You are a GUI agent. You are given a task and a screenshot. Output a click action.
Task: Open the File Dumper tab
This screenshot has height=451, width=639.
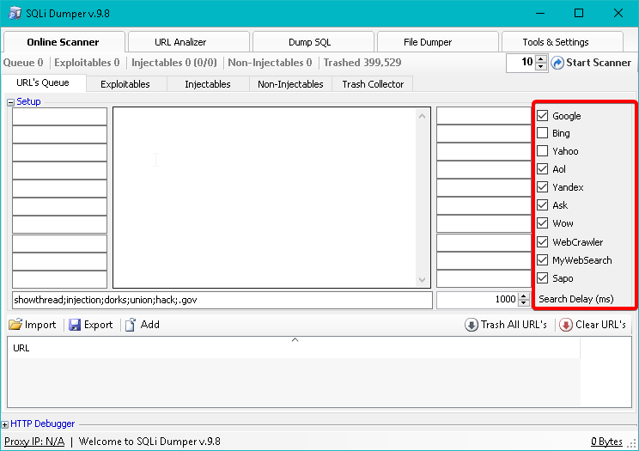[x=438, y=42]
